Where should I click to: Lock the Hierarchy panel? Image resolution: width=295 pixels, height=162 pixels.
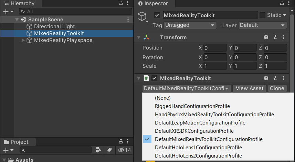pos(121,3)
